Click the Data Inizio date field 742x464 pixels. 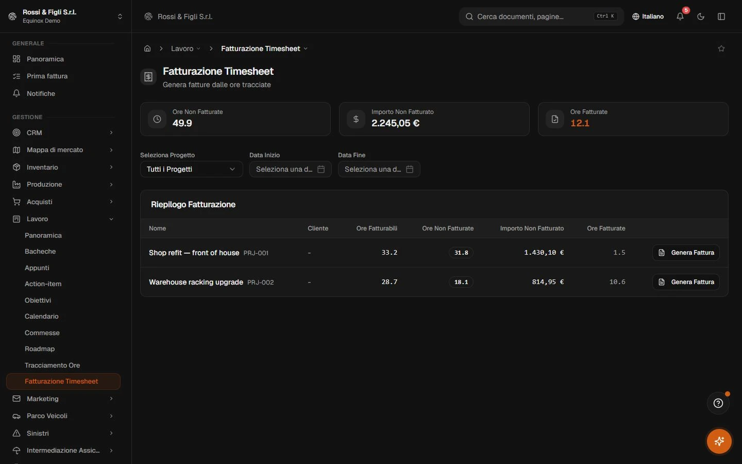coord(290,169)
